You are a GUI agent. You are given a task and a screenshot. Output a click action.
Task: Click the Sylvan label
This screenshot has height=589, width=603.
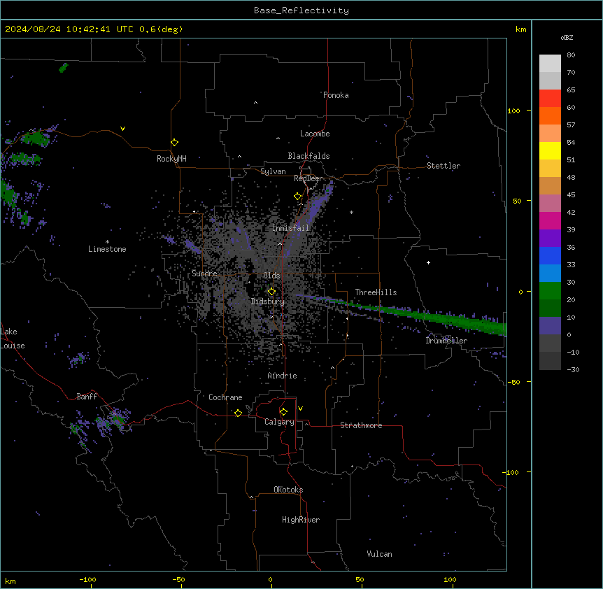coord(273,171)
